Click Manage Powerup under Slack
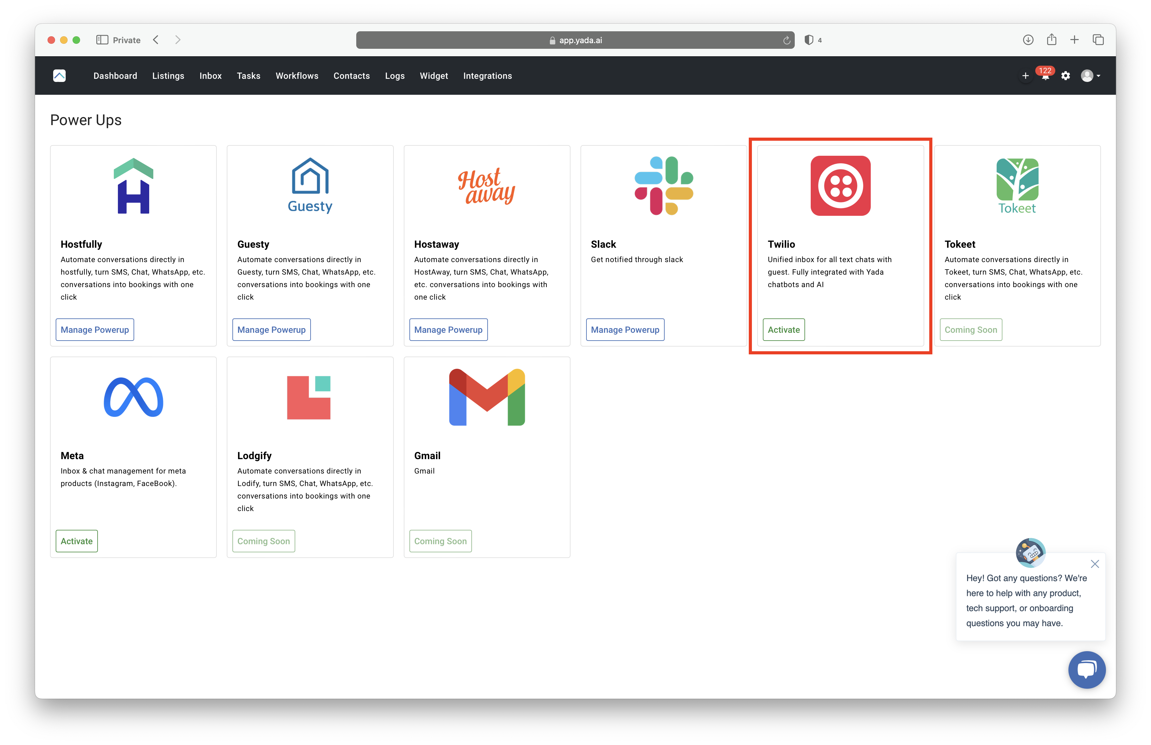The height and width of the screenshot is (745, 1151). 625,330
